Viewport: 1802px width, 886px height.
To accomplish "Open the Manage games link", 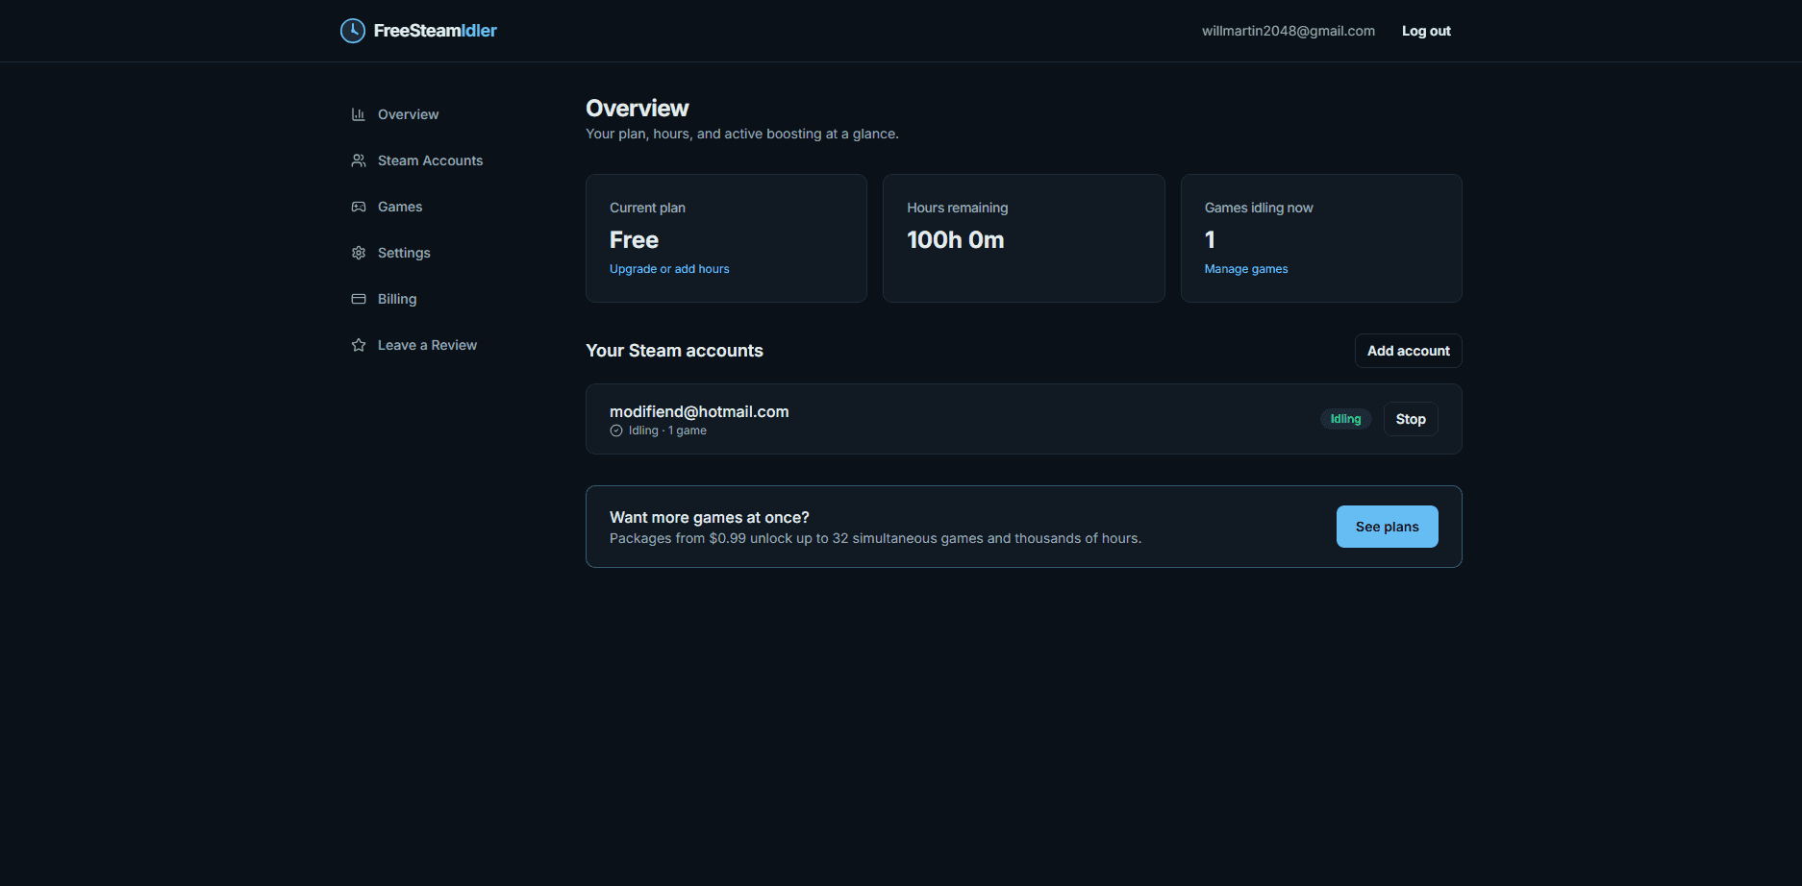I will click(1246, 269).
